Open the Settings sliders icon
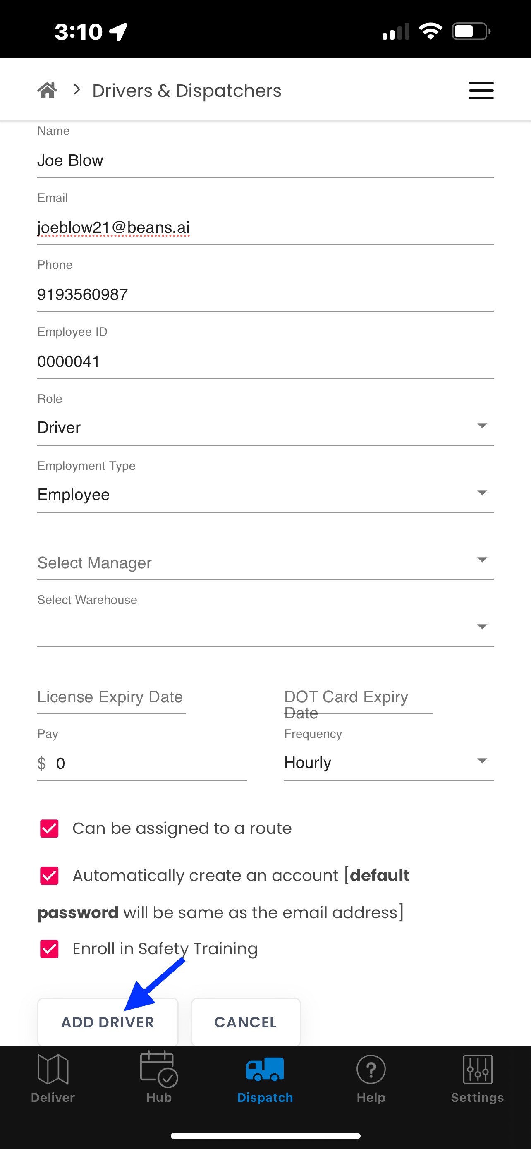This screenshot has height=1149, width=531. pos(478,1069)
